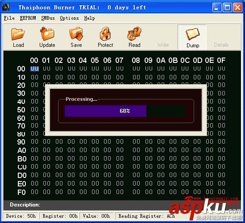This screenshot has height=223, width=245.
Task: Select the highlighted byte at row 00 column 00
Action: click(34, 69)
